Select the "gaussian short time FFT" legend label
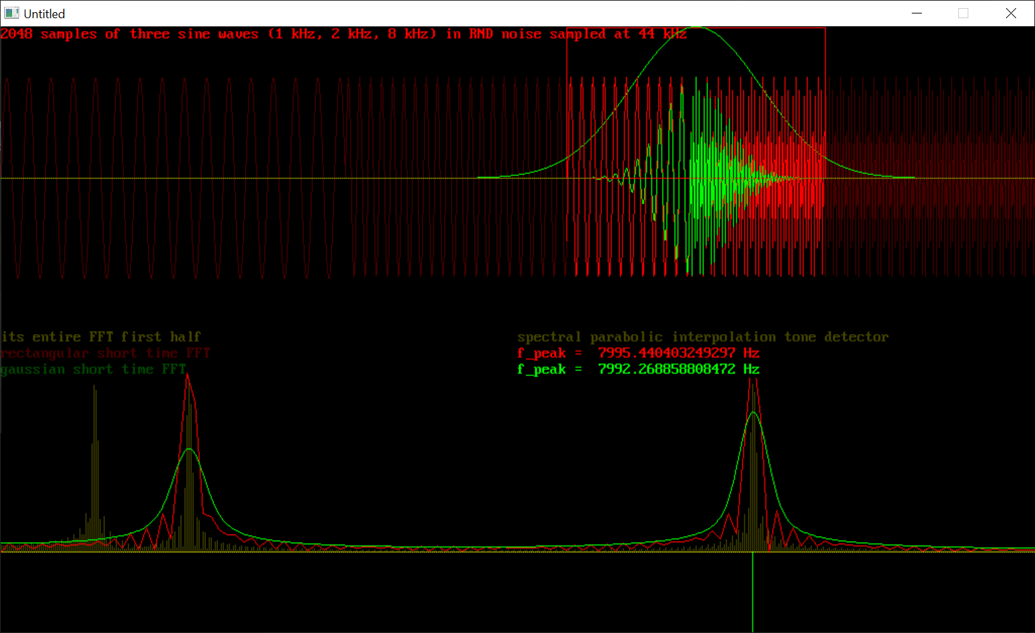 (94, 369)
